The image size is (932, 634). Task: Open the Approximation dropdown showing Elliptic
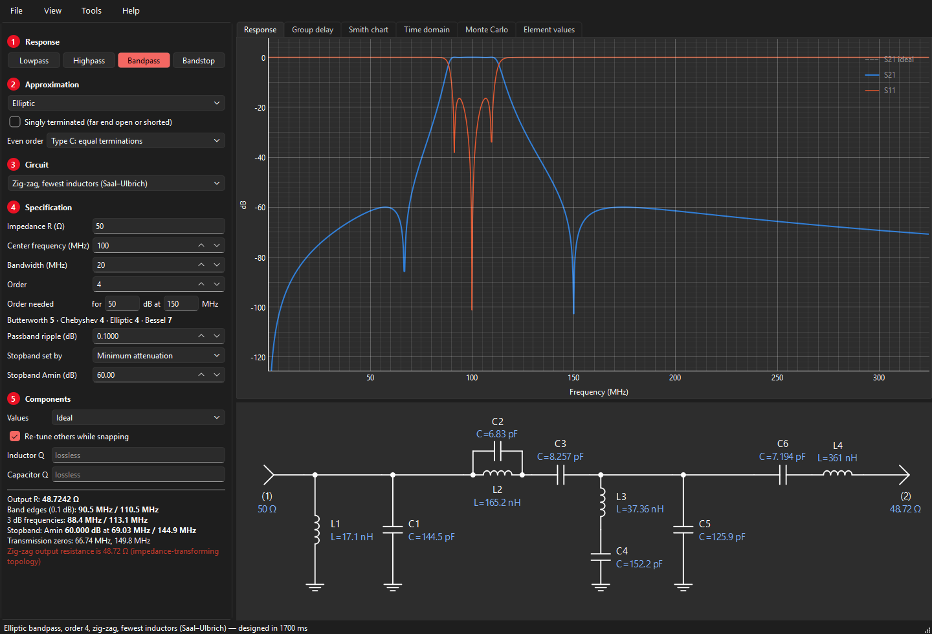(116, 104)
